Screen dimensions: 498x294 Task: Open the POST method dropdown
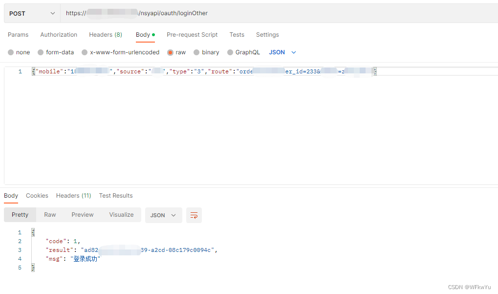click(32, 13)
